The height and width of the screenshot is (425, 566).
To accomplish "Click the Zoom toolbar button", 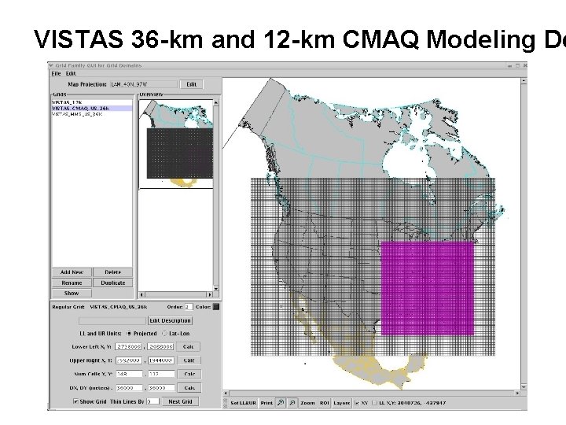I will point(307,403).
